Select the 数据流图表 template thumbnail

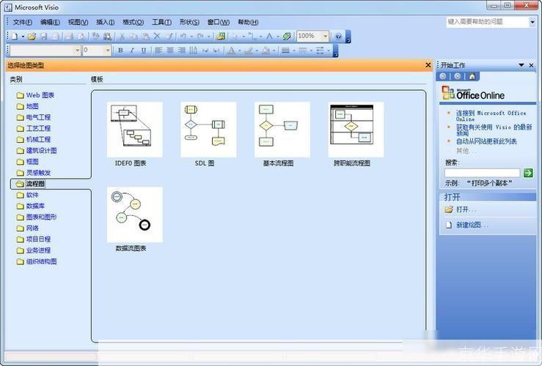135,214
